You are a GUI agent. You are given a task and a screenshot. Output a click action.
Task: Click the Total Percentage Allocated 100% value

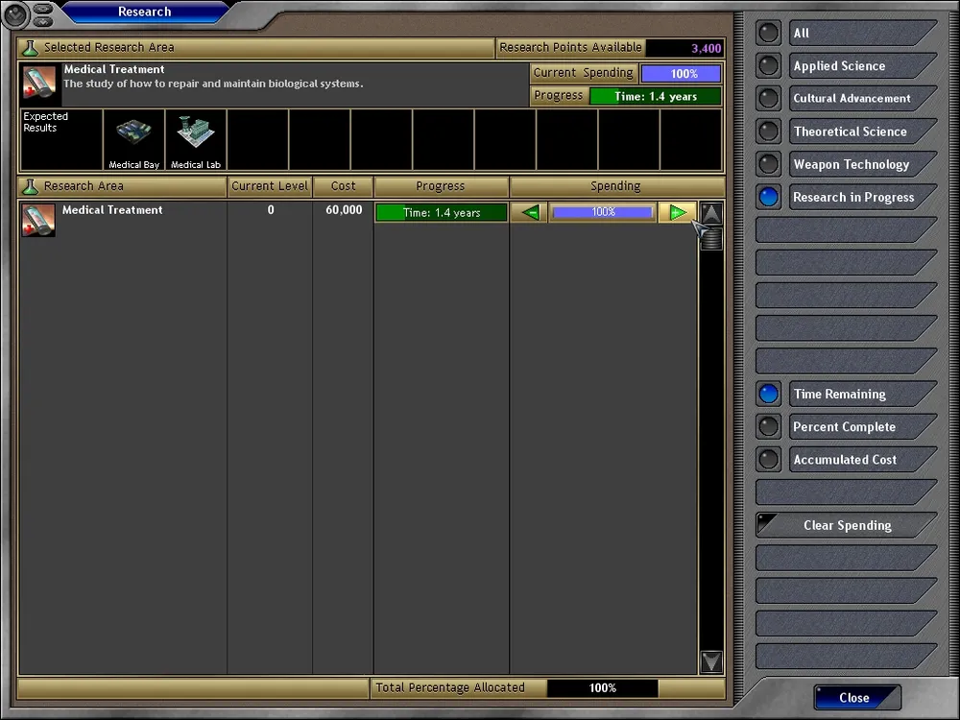point(603,687)
